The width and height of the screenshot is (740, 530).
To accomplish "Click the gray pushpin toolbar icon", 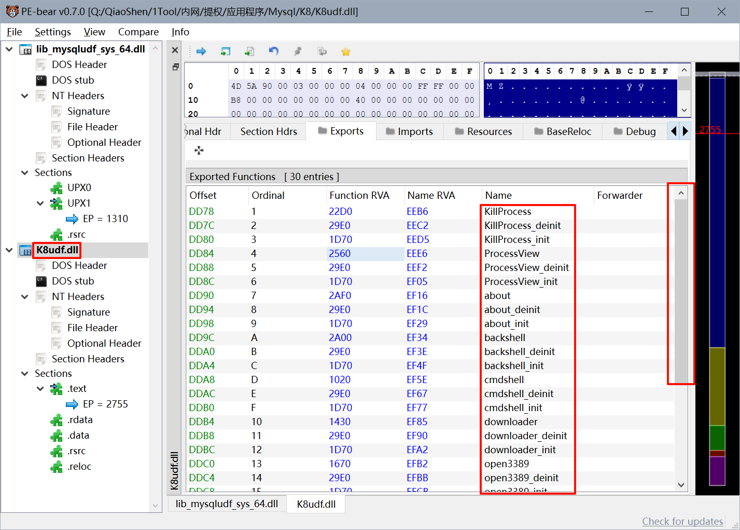I will 298,51.
